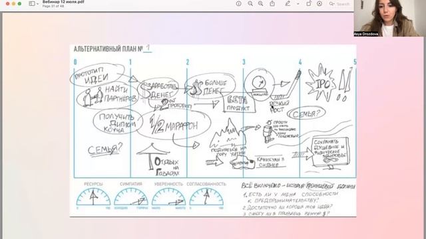Click the handwritten '1/2 МАРАФОН' bubble
Viewport: 426px width, 239px height.
coord(174,125)
